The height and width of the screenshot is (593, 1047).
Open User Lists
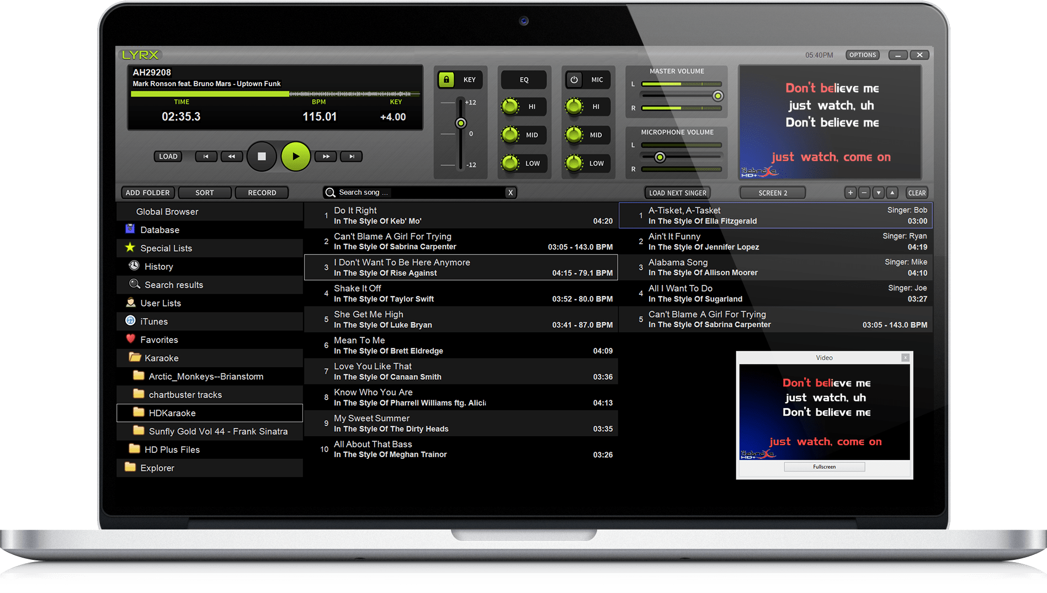pyautogui.click(x=210, y=303)
